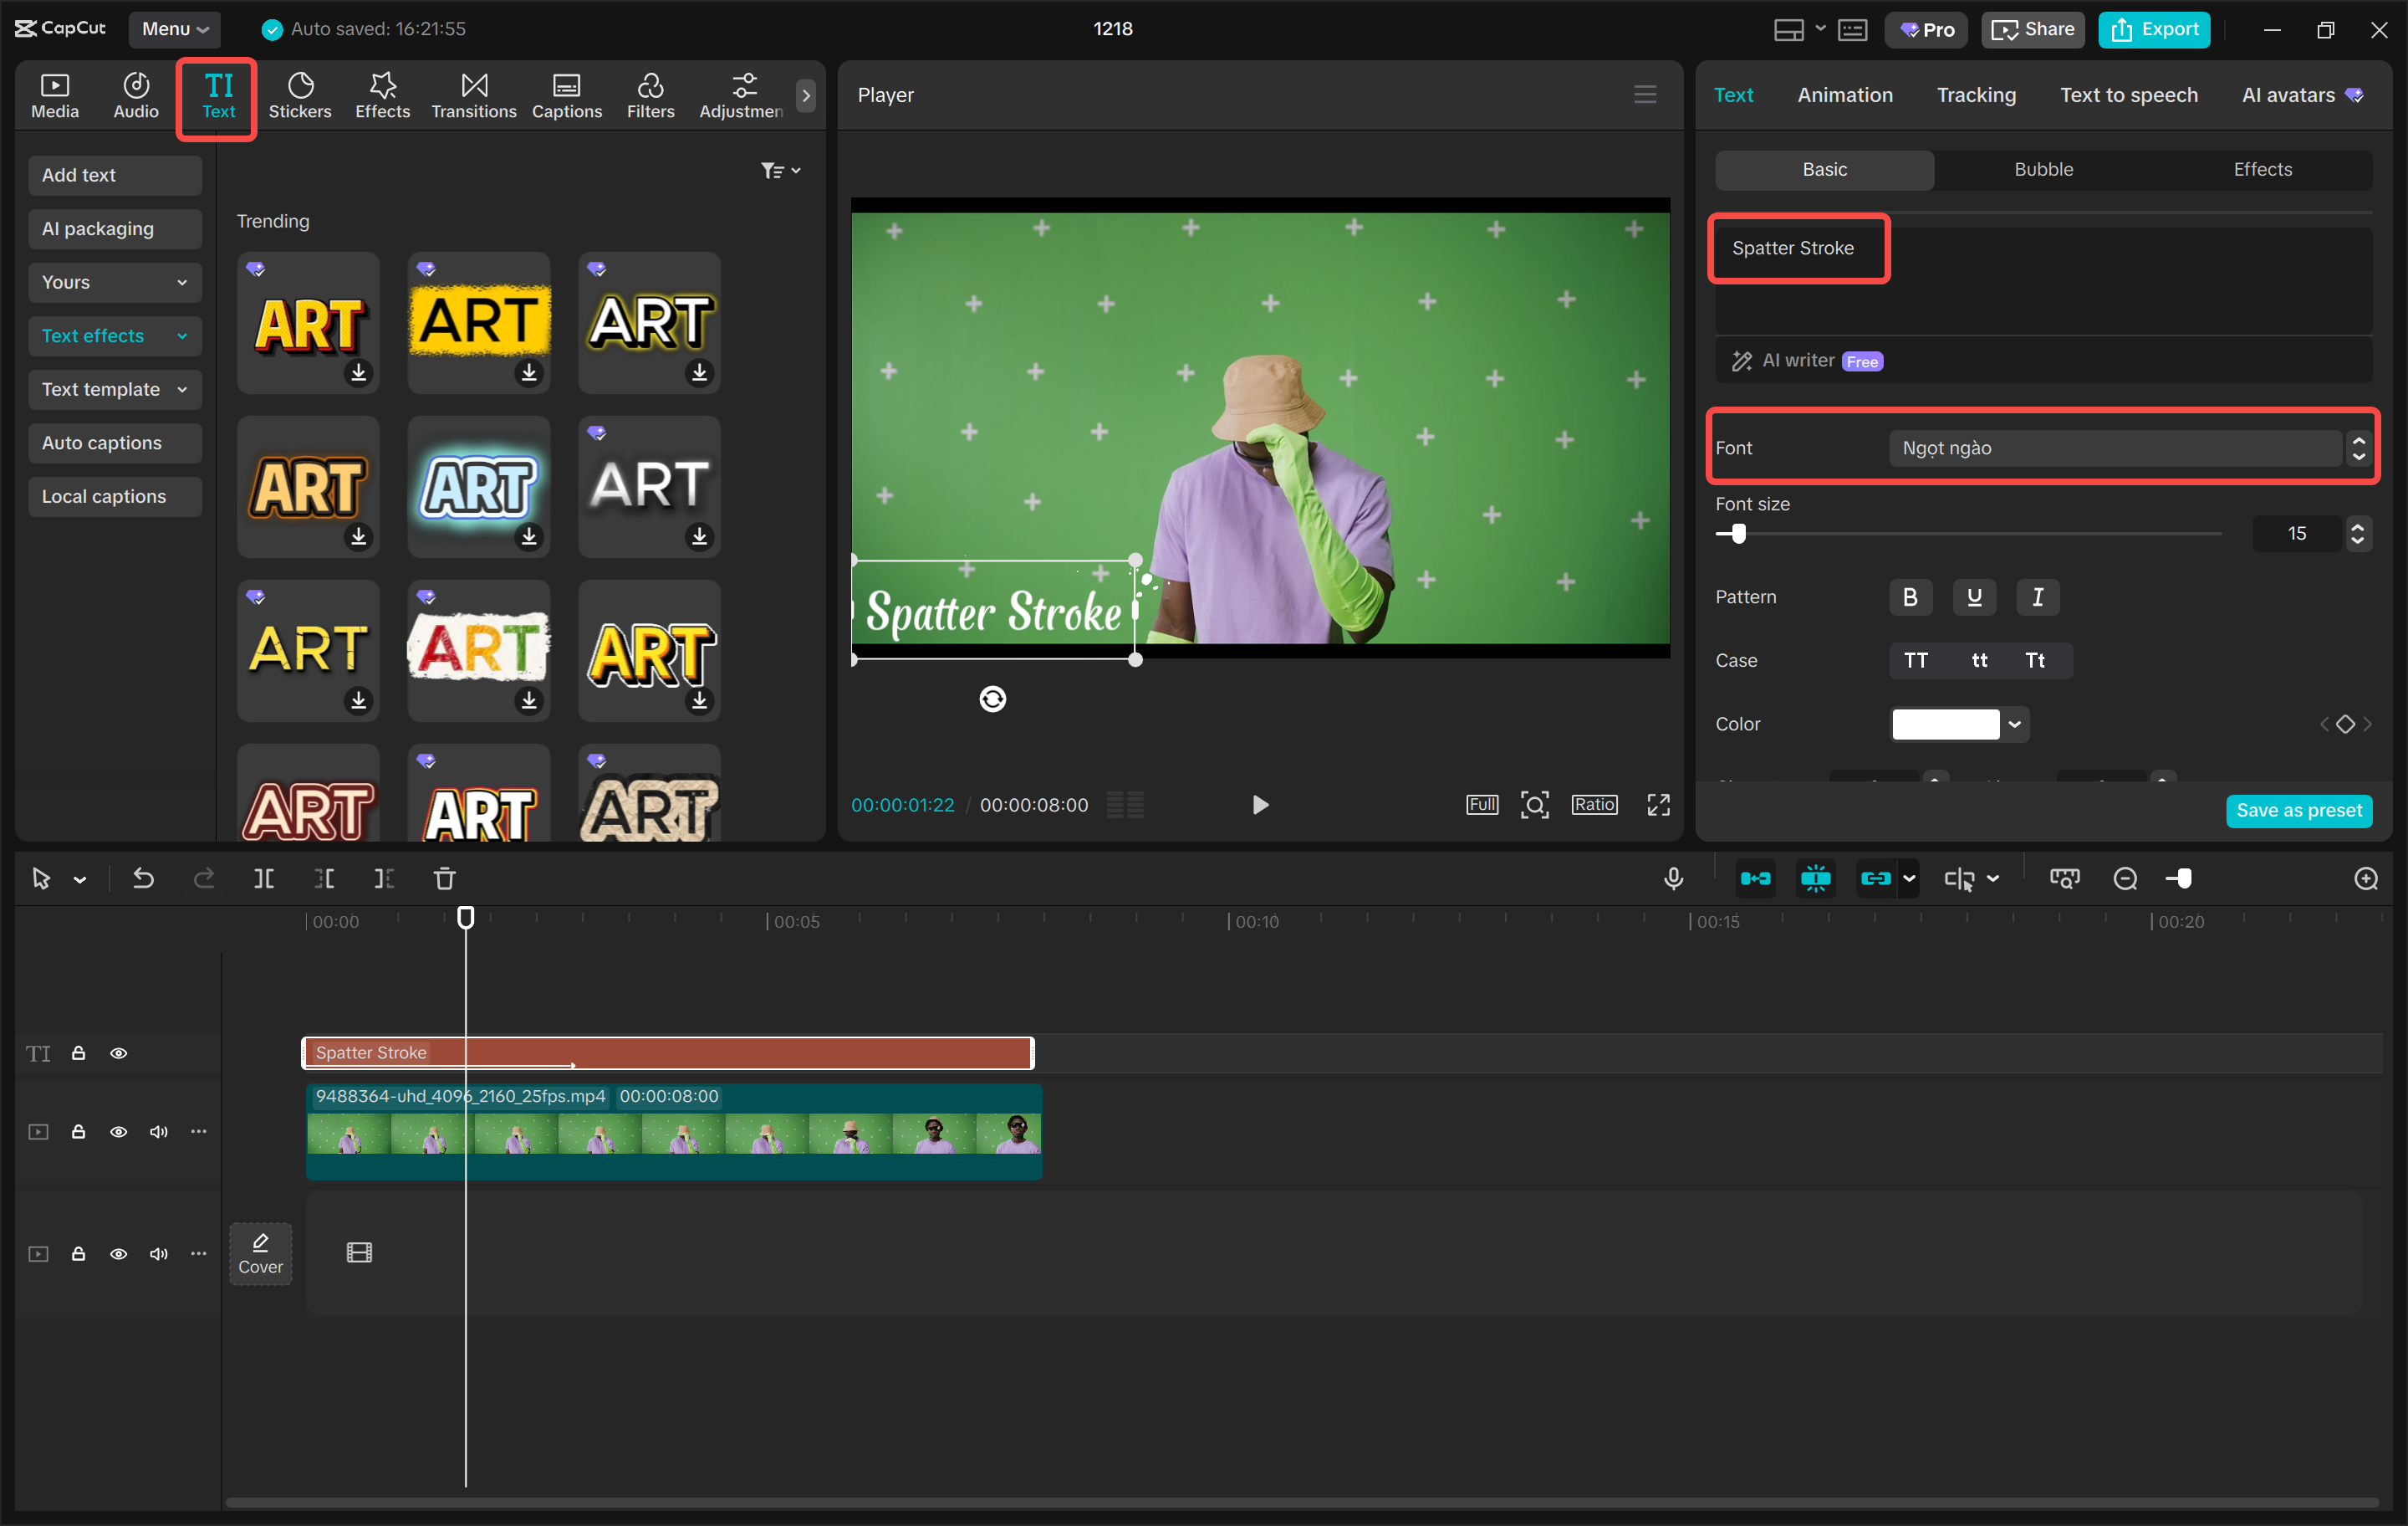Click the Save as preset button
This screenshot has height=1526, width=2408.
[2299, 811]
